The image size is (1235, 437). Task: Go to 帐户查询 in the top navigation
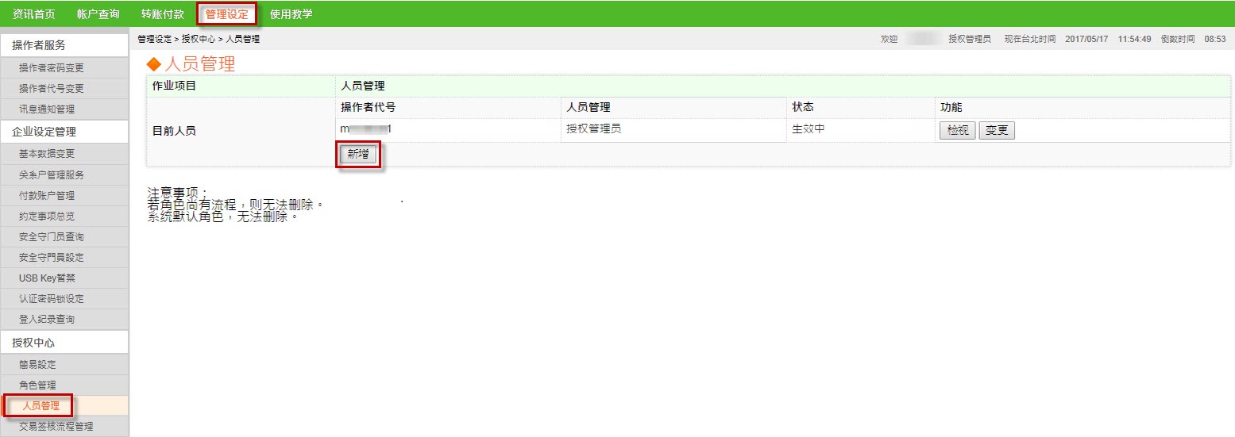click(98, 14)
